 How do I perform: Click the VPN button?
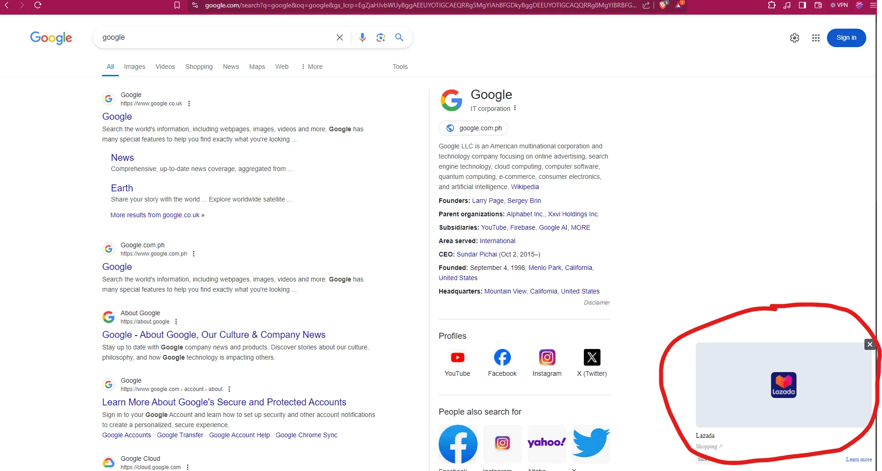pyautogui.click(x=839, y=5)
